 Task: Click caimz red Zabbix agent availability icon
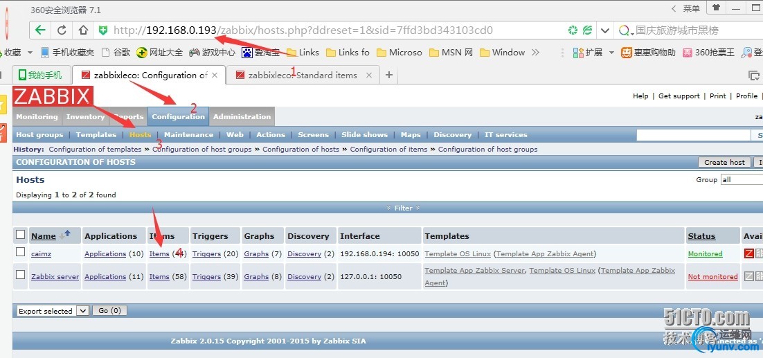click(x=749, y=253)
